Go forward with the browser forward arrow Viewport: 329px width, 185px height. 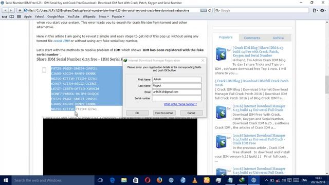(11, 10)
